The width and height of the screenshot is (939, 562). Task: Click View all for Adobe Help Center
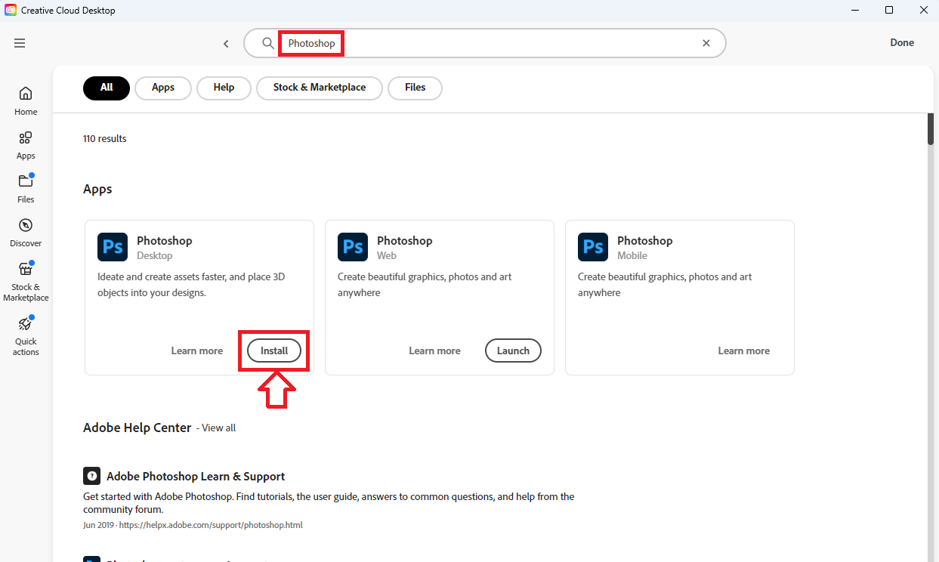pos(218,428)
